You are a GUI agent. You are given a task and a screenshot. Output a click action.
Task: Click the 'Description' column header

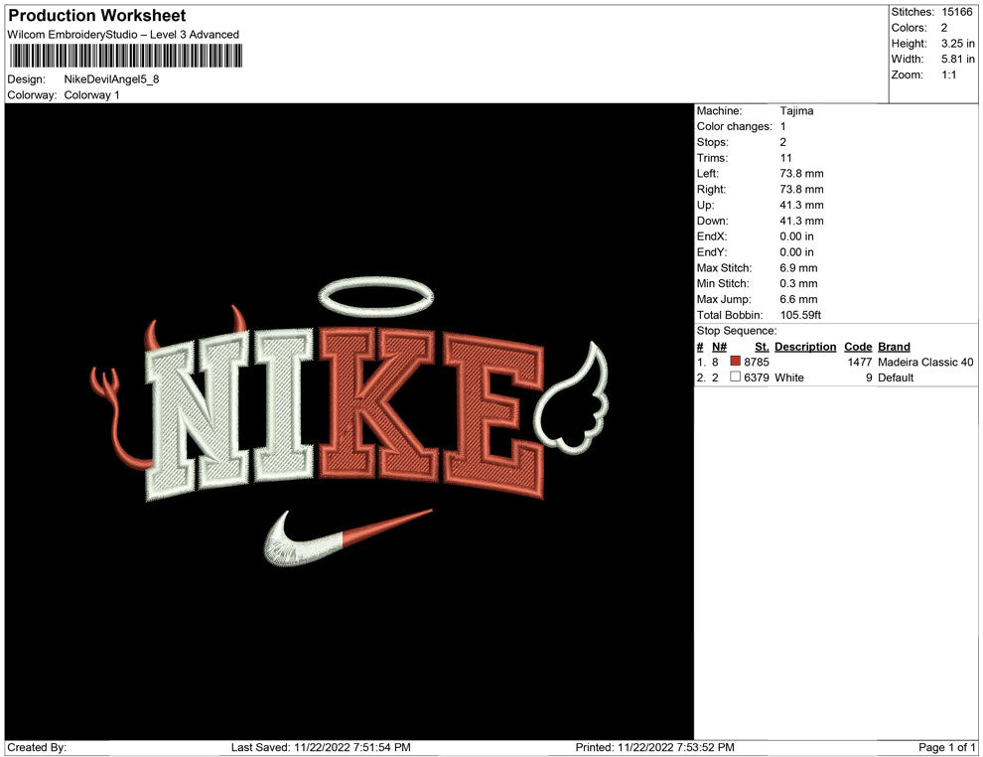pos(805,346)
